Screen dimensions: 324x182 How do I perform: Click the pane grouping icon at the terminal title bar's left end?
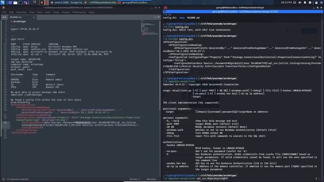tap(164, 12)
